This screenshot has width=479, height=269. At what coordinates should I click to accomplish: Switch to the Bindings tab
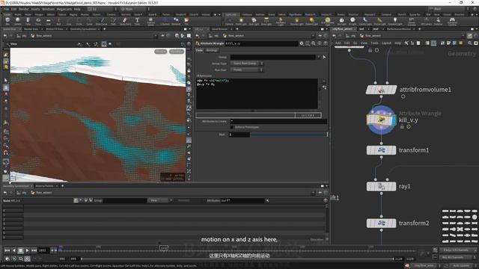click(x=212, y=50)
